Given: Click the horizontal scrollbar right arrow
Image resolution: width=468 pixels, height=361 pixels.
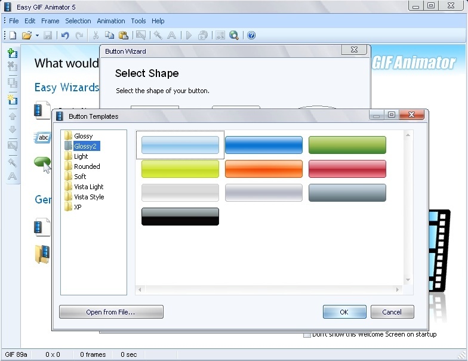Looking at the screenshot, I should [398, 289].
